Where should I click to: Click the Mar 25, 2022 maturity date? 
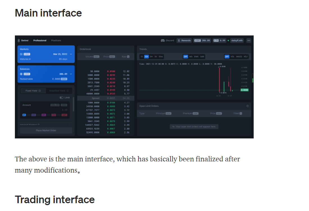click(x=60, y=54)
